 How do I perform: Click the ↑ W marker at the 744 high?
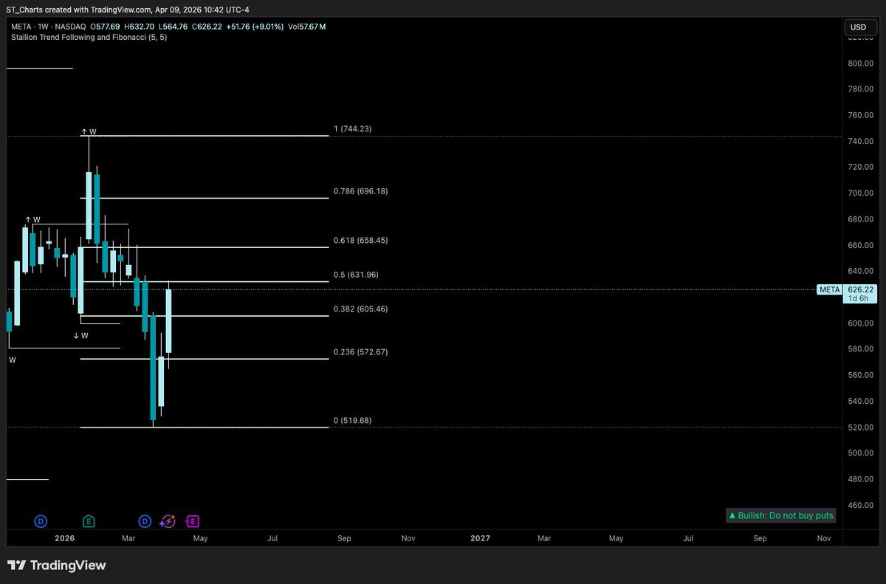click(x=89, y=132)
